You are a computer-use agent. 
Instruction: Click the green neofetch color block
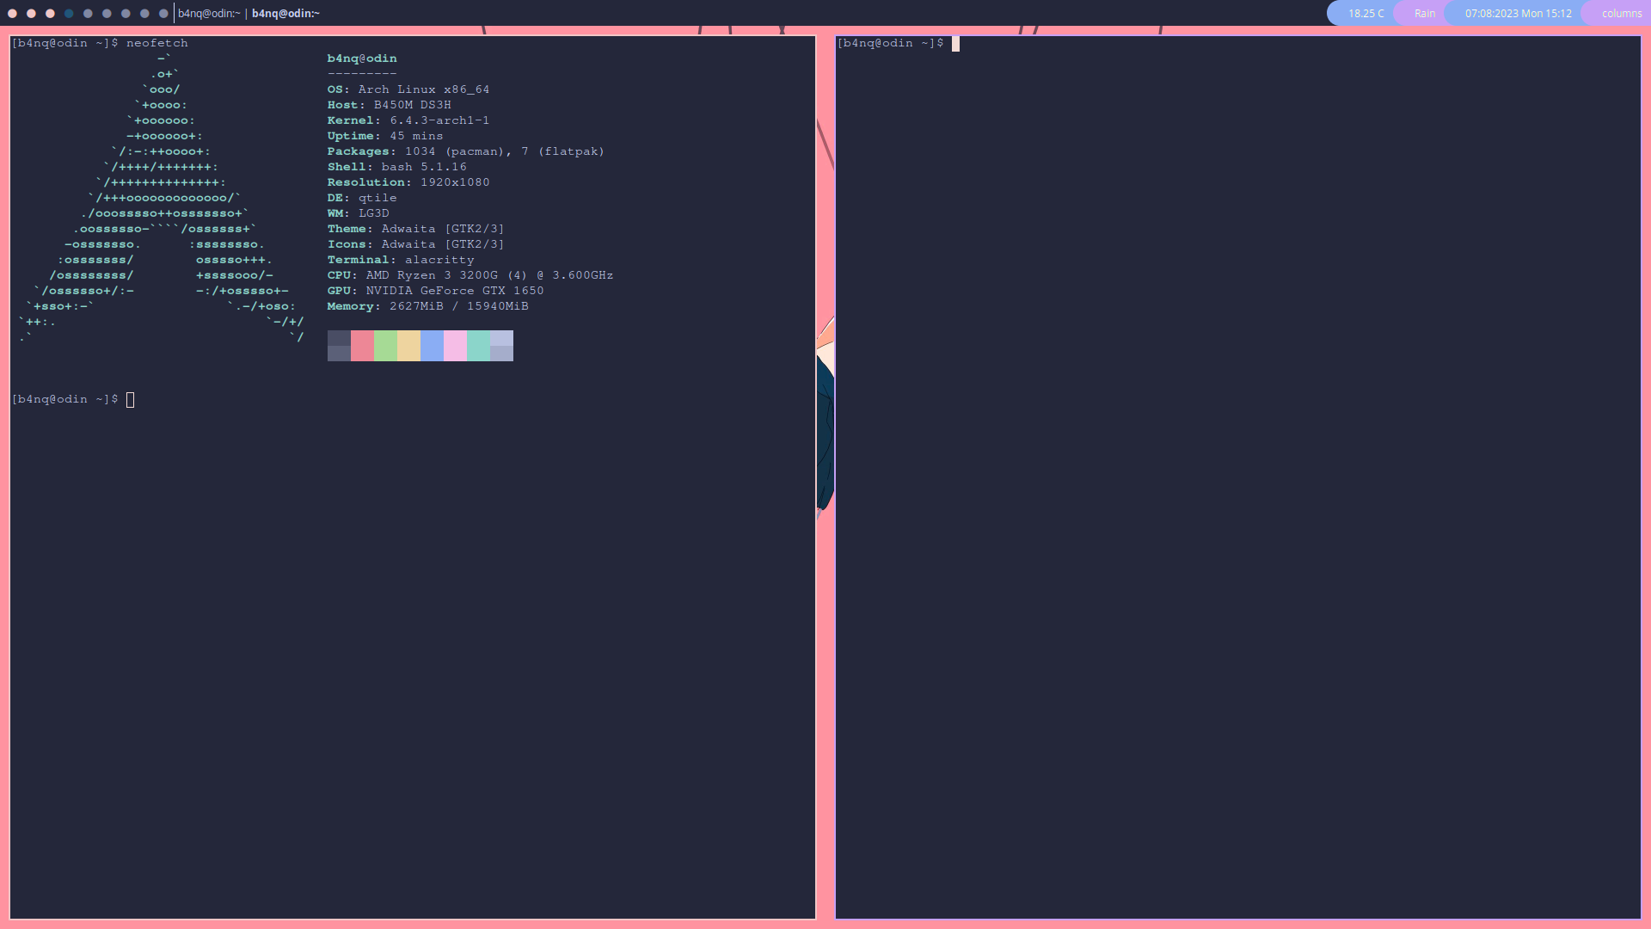click(385, 346)
